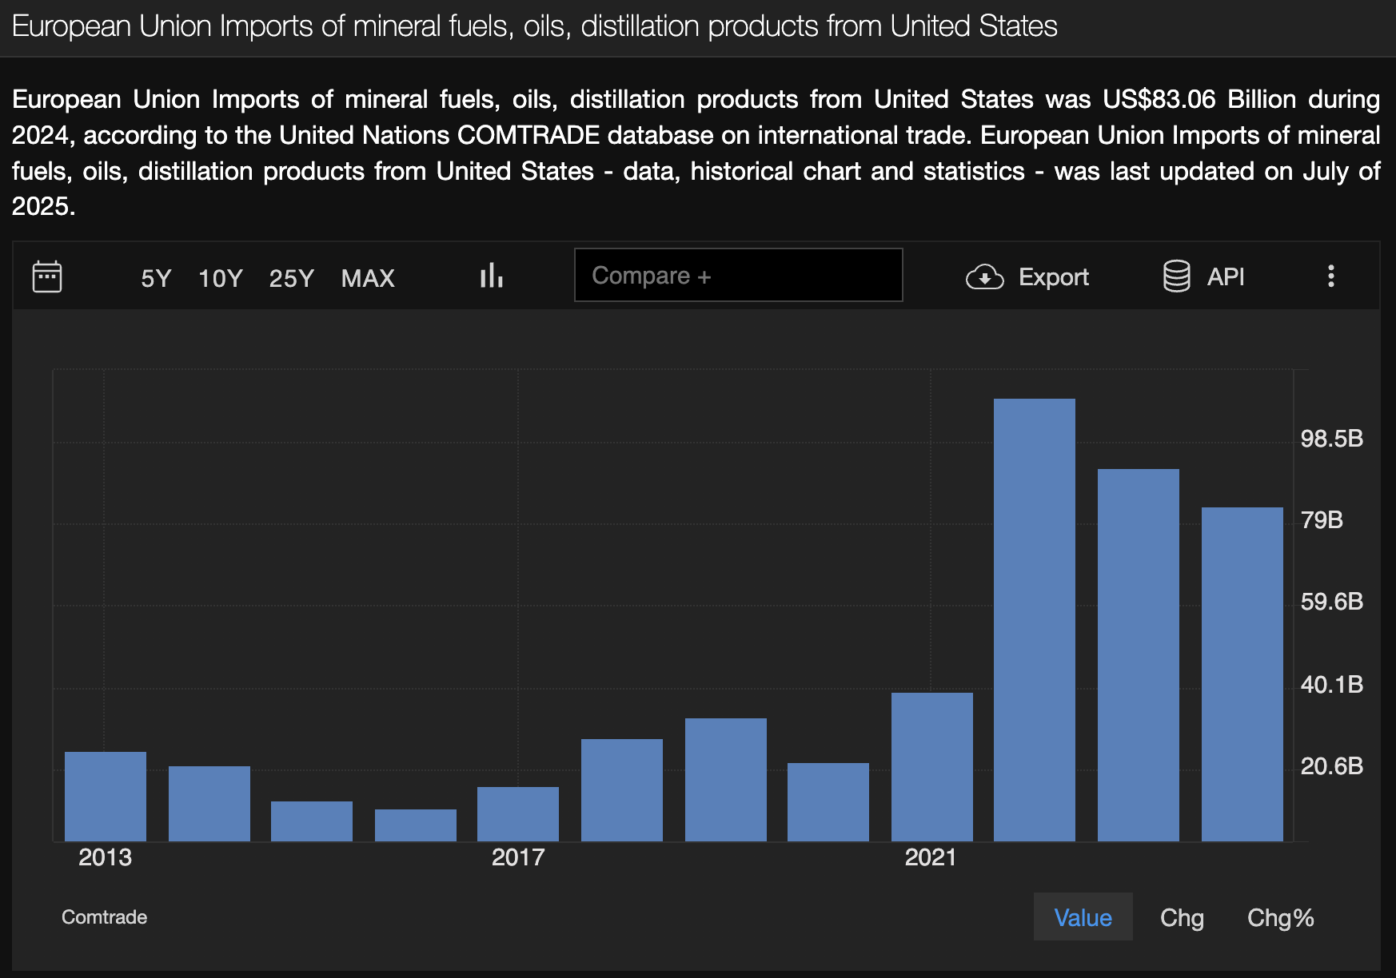
Task: Click the 2021 x-axis year label
Action: pyautogui.click(x=931, y=857)
